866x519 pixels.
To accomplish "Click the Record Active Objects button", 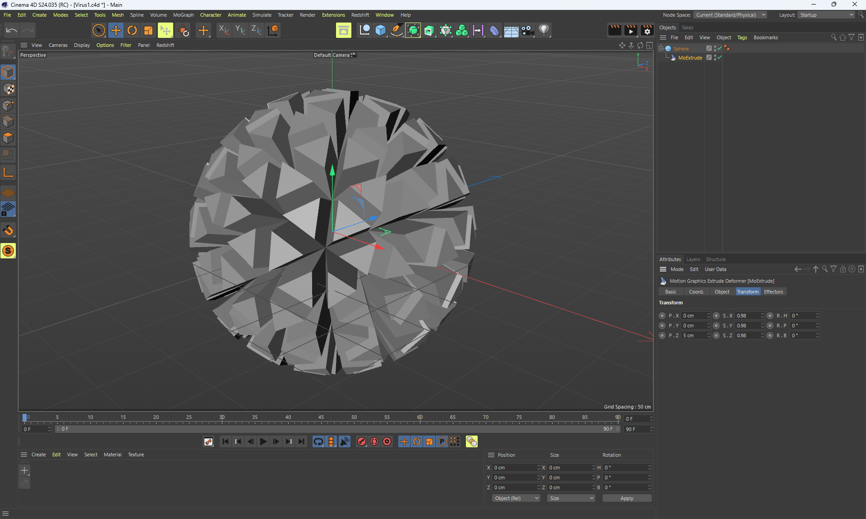I will (x=362, y=441).
